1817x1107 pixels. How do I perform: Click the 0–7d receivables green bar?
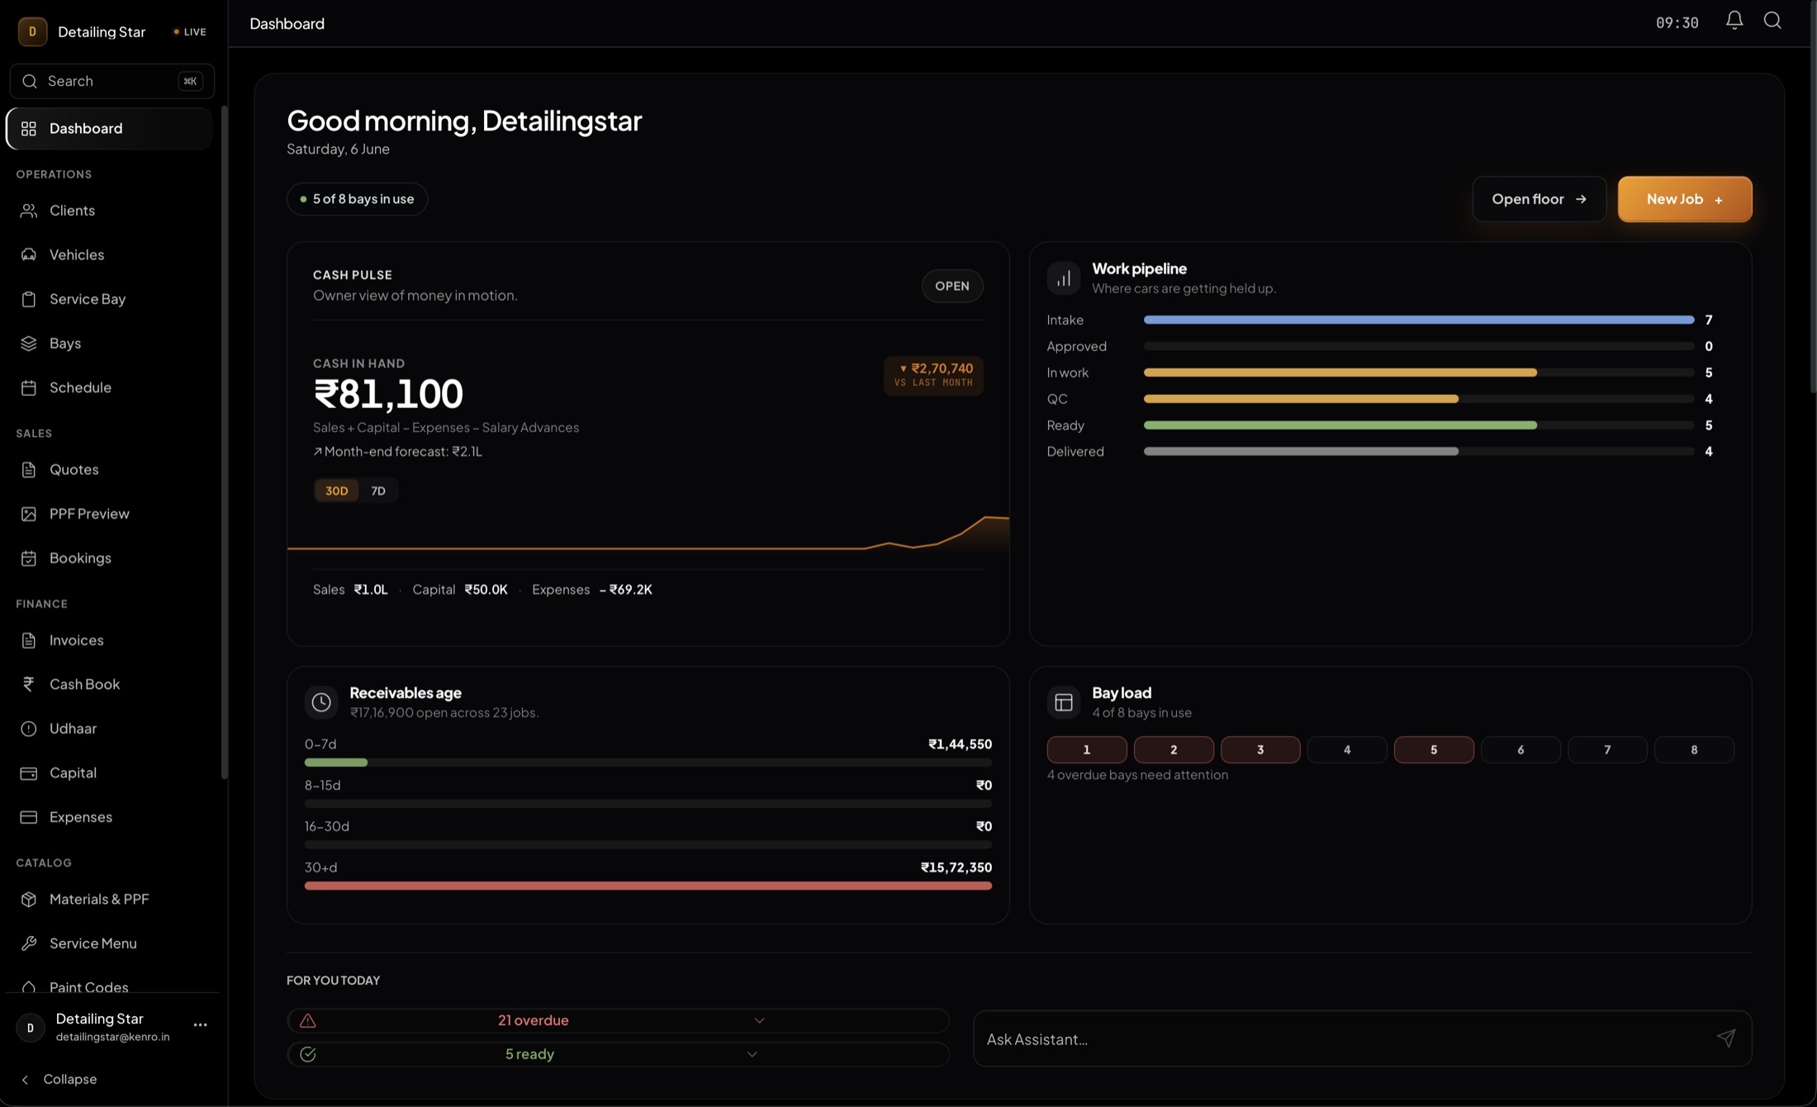click(x=336, y=763)
